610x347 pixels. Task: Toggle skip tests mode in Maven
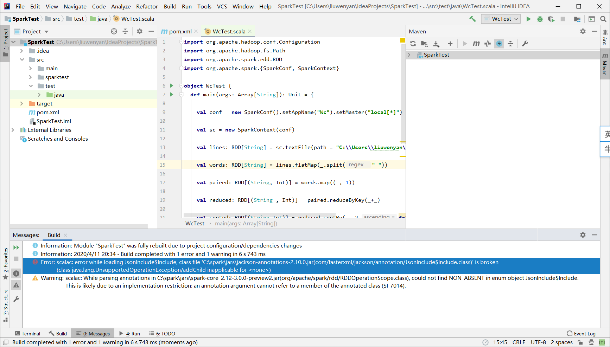click(499, 44)
